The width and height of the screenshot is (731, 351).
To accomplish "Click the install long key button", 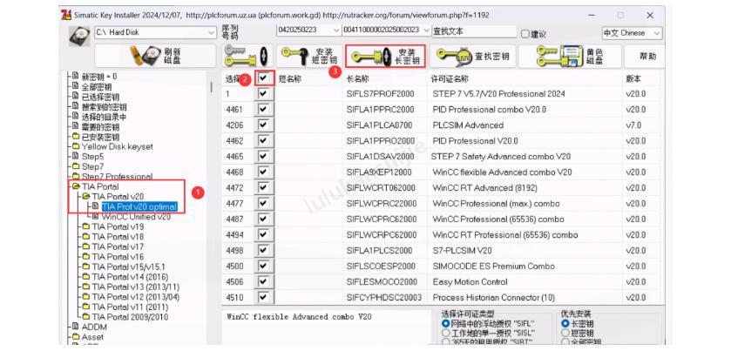I will [386, 57].
